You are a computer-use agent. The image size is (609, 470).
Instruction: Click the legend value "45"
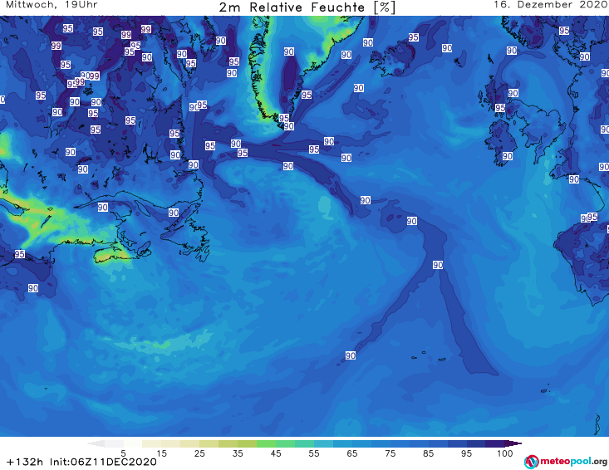(x=276, y=453)
